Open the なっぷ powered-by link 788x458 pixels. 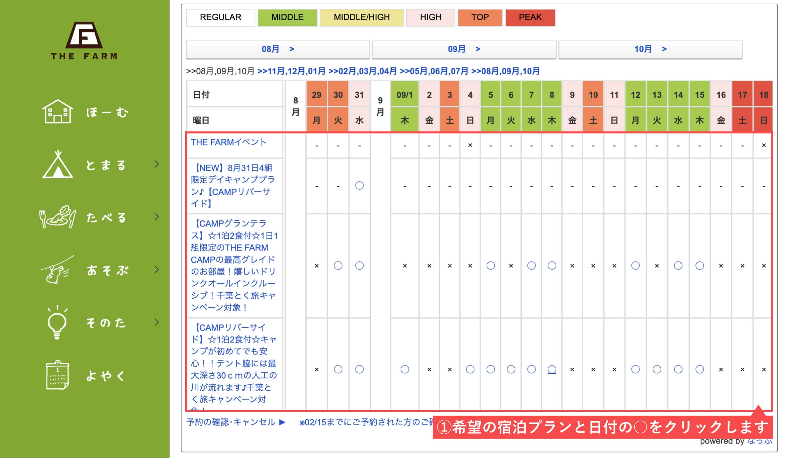(x=759, y=441)
